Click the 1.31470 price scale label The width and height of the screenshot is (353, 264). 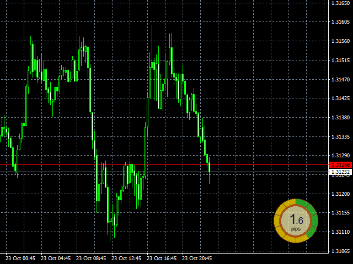(x=340, y=80)
